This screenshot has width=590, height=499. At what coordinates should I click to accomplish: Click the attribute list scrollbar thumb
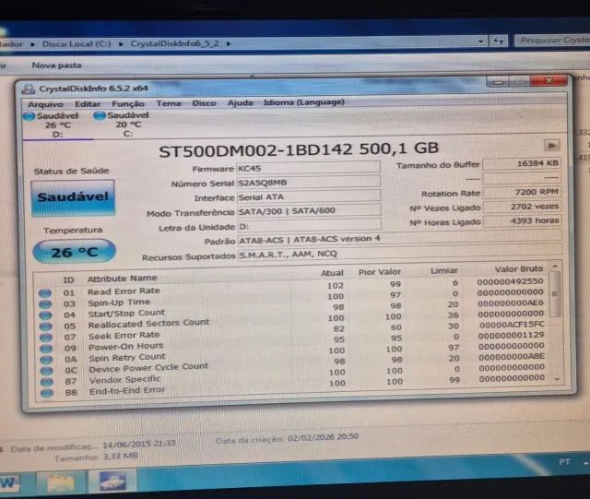pyautogui.click(x=555, y=294)
